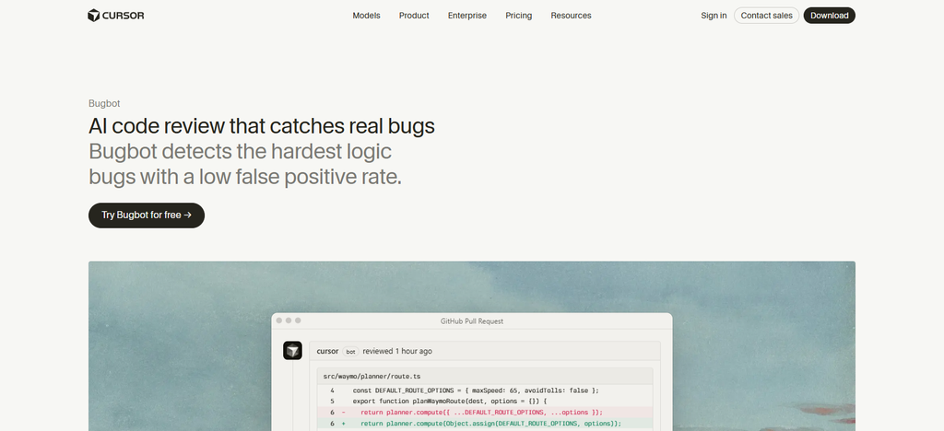Screen dimensions: 944x431
Task: Click the GitHub Pull Request window title
Action: (x=472, y=321)
